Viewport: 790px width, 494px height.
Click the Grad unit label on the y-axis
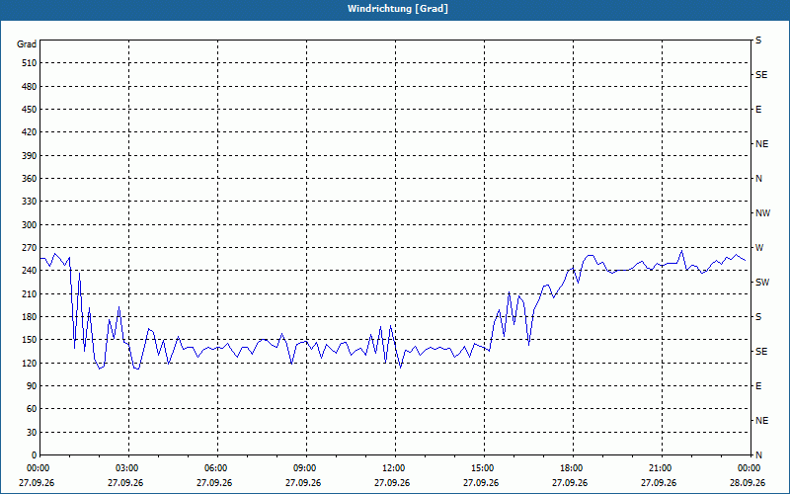(27, 44)
